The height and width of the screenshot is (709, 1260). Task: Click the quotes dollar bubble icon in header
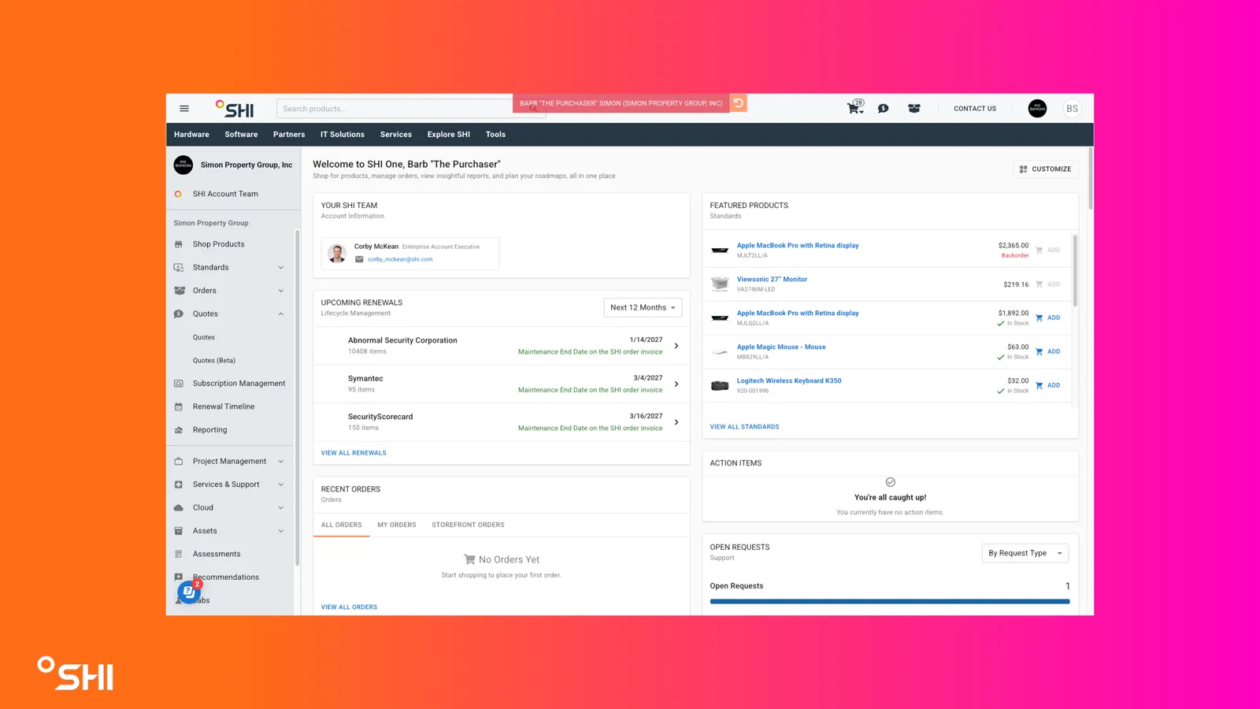coord(884,109)
